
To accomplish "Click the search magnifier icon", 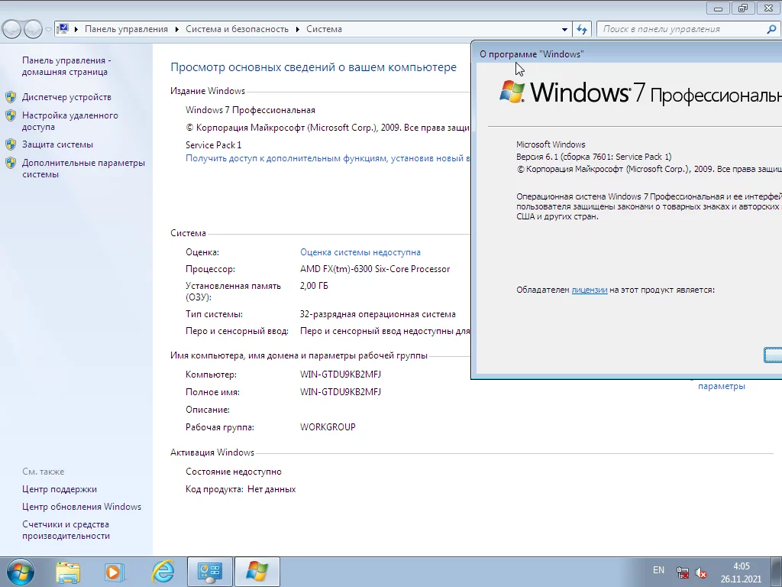I will click(771, 30).
